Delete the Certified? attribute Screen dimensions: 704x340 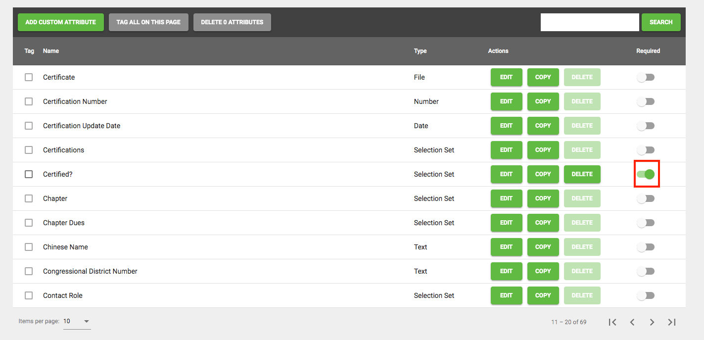pos(582,174)
